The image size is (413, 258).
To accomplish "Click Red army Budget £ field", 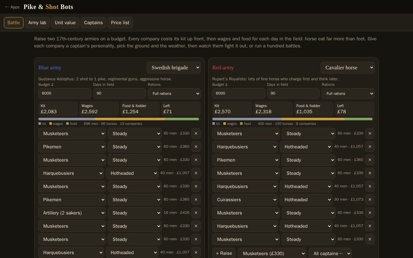I will pos(239,93).
